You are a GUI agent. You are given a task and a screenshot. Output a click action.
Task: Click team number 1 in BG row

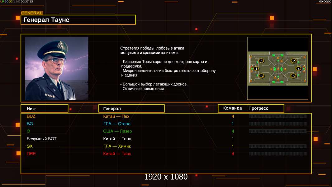click(x=233, y=124)
